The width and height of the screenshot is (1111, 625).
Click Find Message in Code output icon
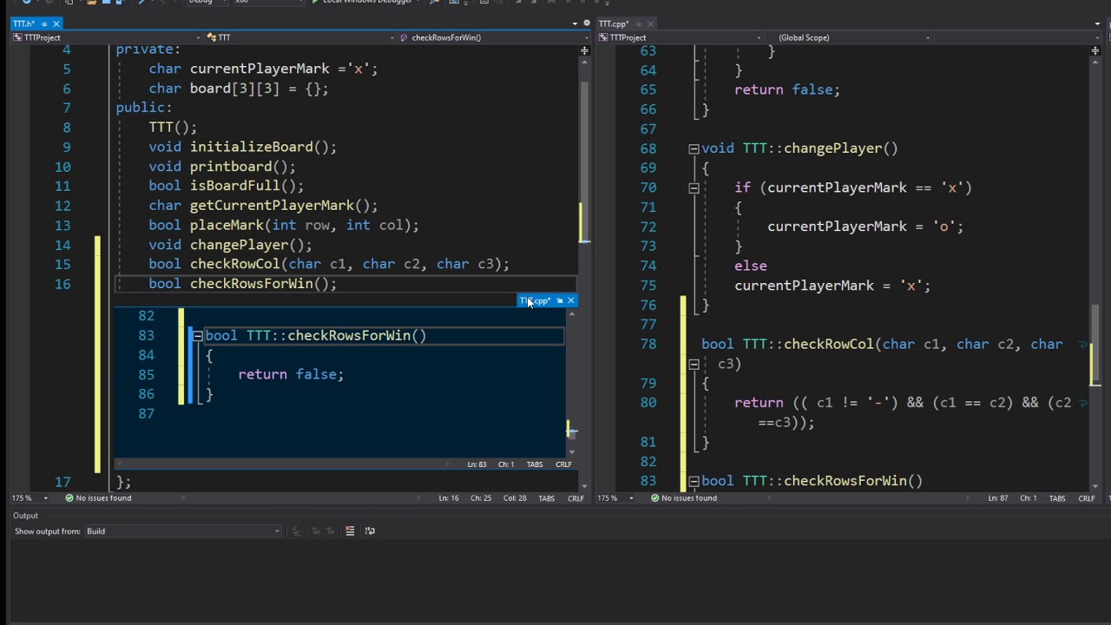coord(296,531)
